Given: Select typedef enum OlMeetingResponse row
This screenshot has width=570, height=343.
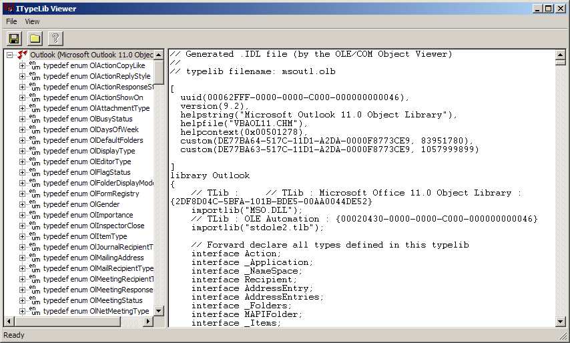Looking at the screenshot, I should (x=98, y=290).
